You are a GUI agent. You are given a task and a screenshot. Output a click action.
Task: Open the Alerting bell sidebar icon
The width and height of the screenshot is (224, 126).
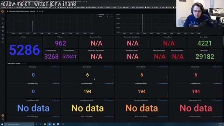(2, 35)
